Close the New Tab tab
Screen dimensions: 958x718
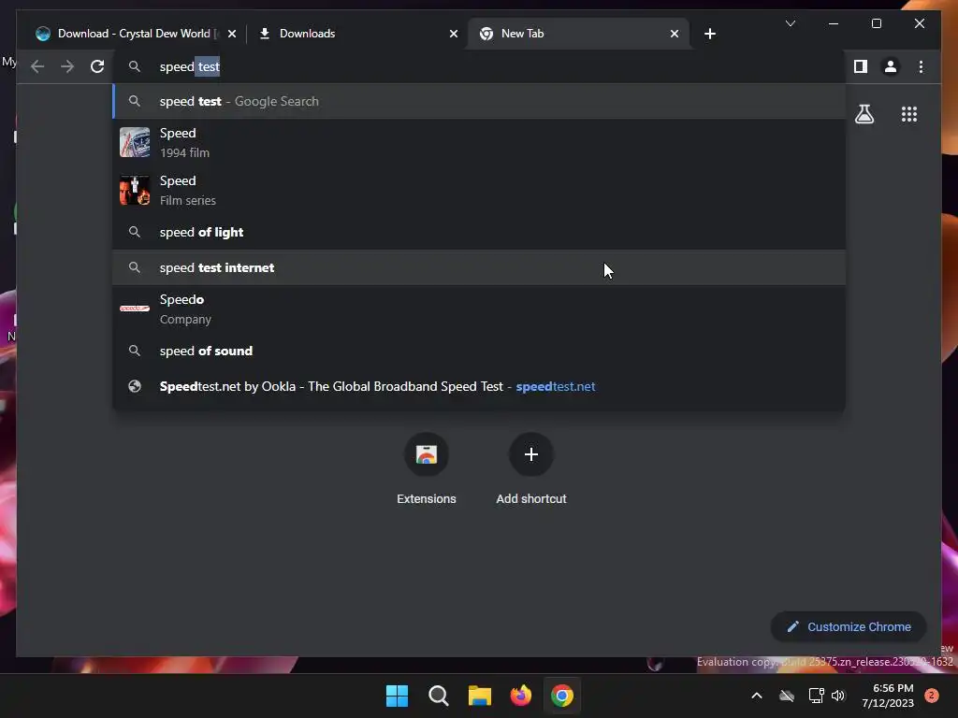[x=674, y=34]
